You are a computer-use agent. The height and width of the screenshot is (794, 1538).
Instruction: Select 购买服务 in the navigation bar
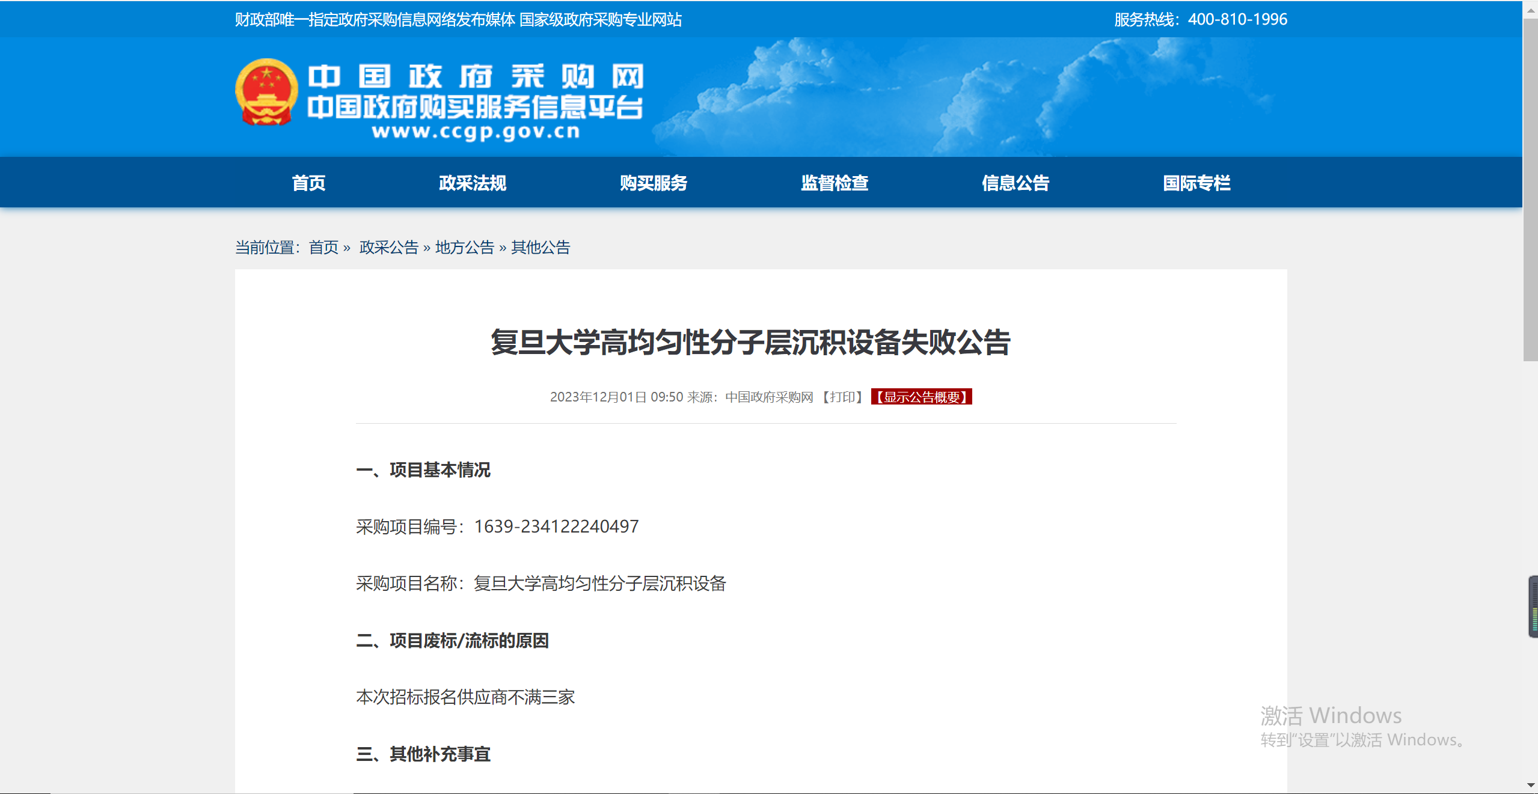tap(653, 183)
